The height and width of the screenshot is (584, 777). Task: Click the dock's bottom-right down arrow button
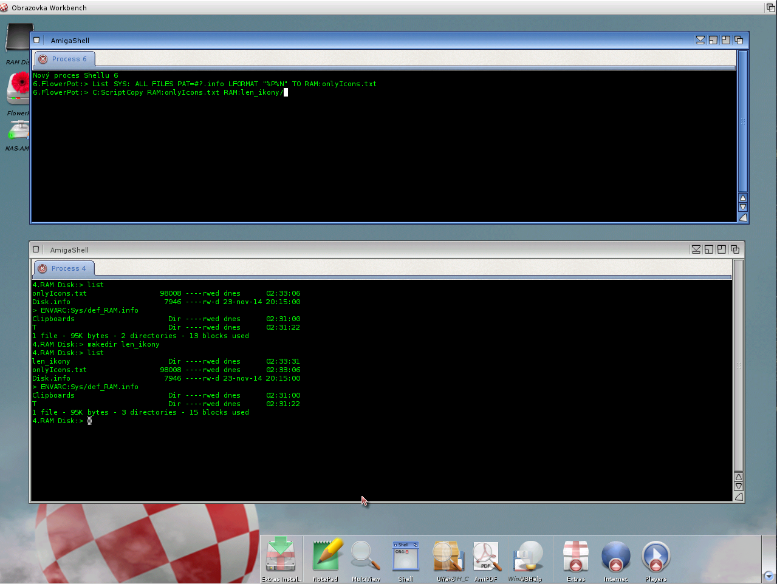768,576
